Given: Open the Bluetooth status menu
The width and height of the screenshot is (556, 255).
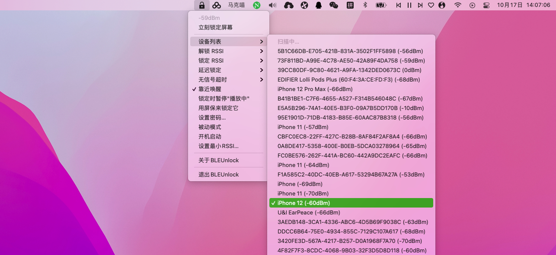Looking at the screenshot, I should 365,5.
